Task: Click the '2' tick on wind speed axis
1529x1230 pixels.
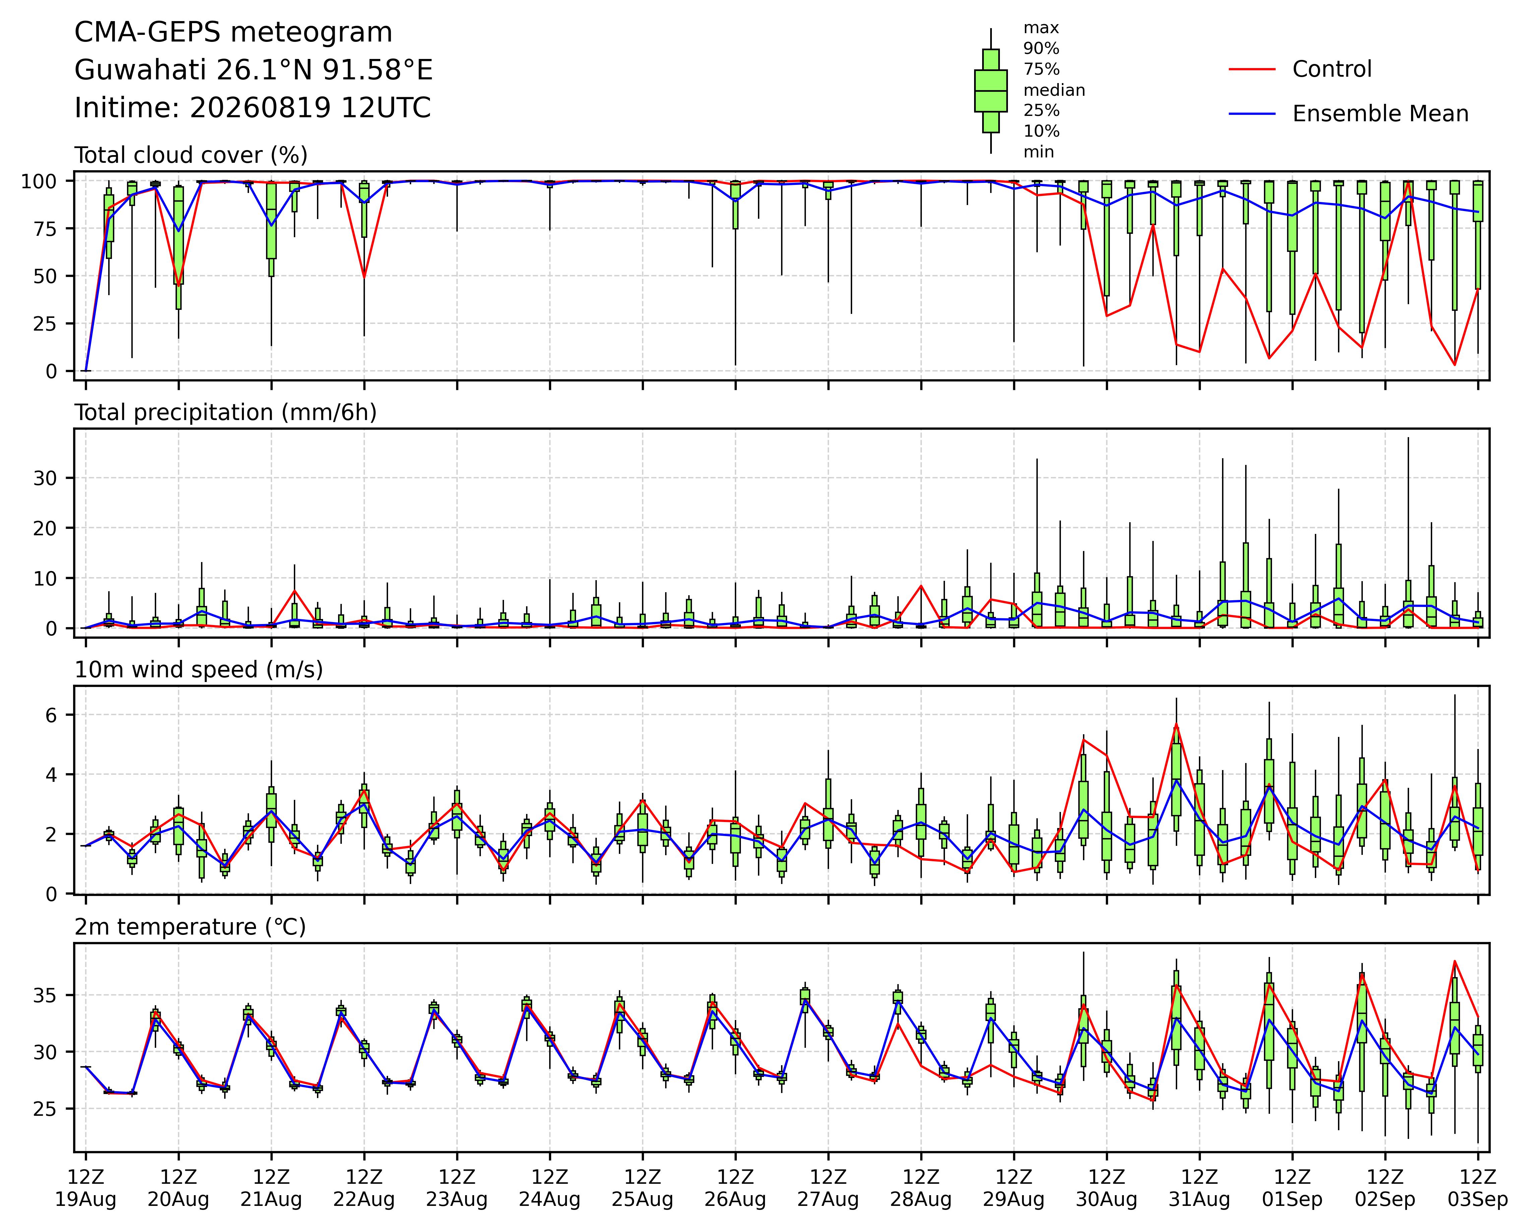Action: coord(51,834)
